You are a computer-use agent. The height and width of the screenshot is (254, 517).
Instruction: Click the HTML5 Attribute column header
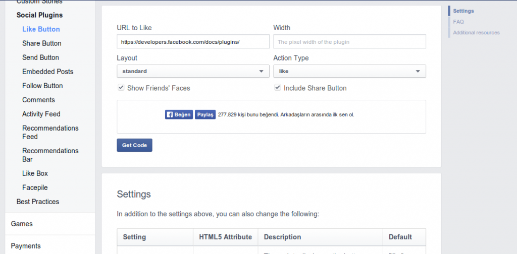coord(226,237)
